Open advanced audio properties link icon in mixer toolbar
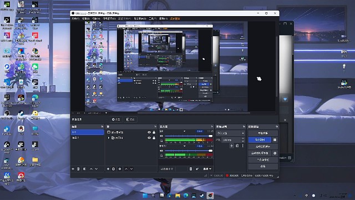The width and height of the screenshot is (355, 200). click(x=197, y=169)
